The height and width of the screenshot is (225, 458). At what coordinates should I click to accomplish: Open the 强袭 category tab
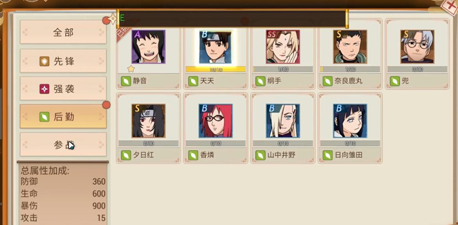[x=63, y=89]
